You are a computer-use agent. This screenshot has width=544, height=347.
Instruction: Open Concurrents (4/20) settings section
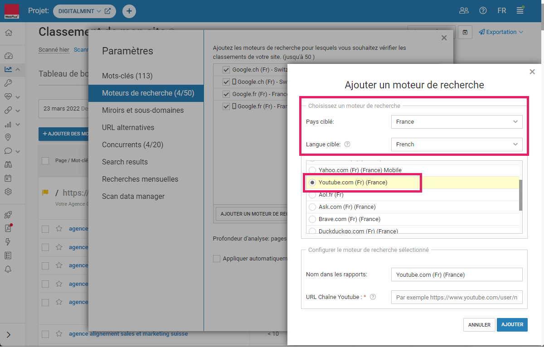pos(132,145)
